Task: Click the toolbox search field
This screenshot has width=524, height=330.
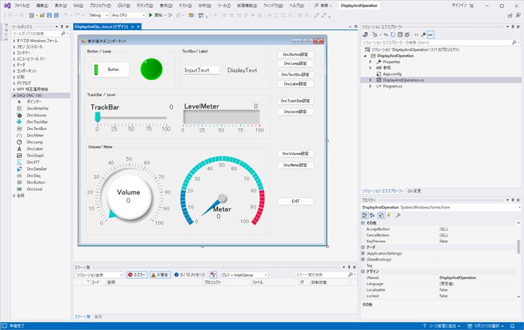Action: coord(36,33)
